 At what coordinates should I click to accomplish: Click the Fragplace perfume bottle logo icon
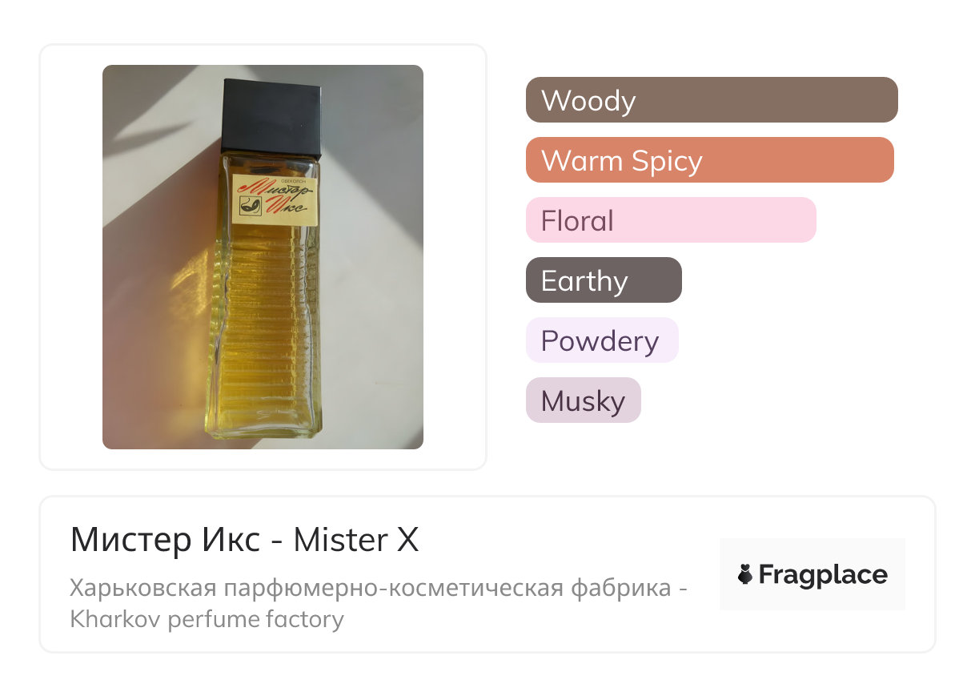tap(745, 574)
